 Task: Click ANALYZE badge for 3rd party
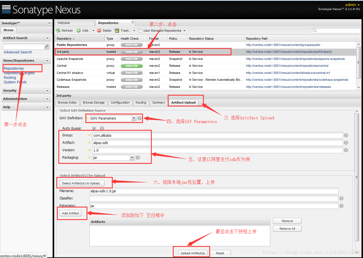point(132,52)
